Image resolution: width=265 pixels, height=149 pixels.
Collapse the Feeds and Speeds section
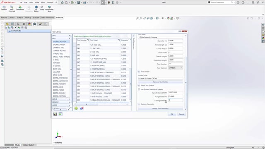[x=139, y=86]
